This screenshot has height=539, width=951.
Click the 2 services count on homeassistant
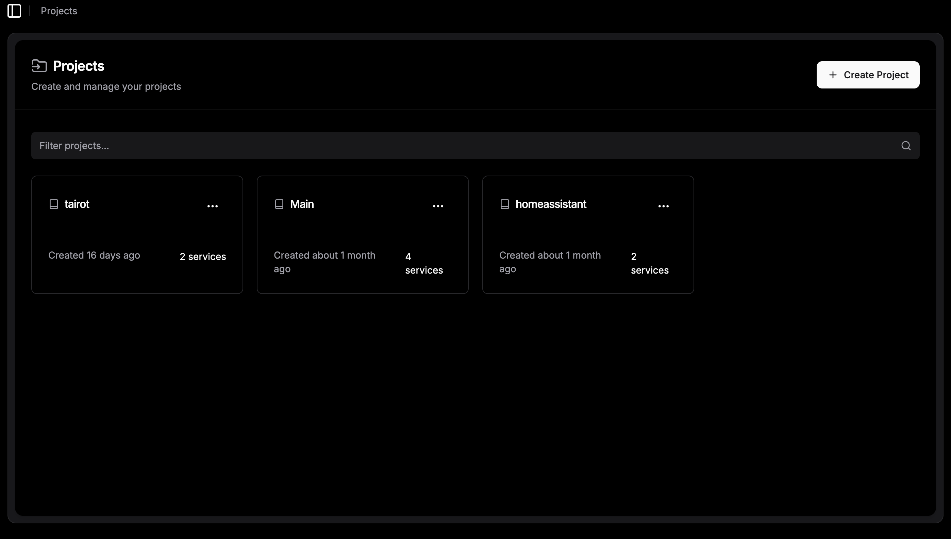point(649,263)
